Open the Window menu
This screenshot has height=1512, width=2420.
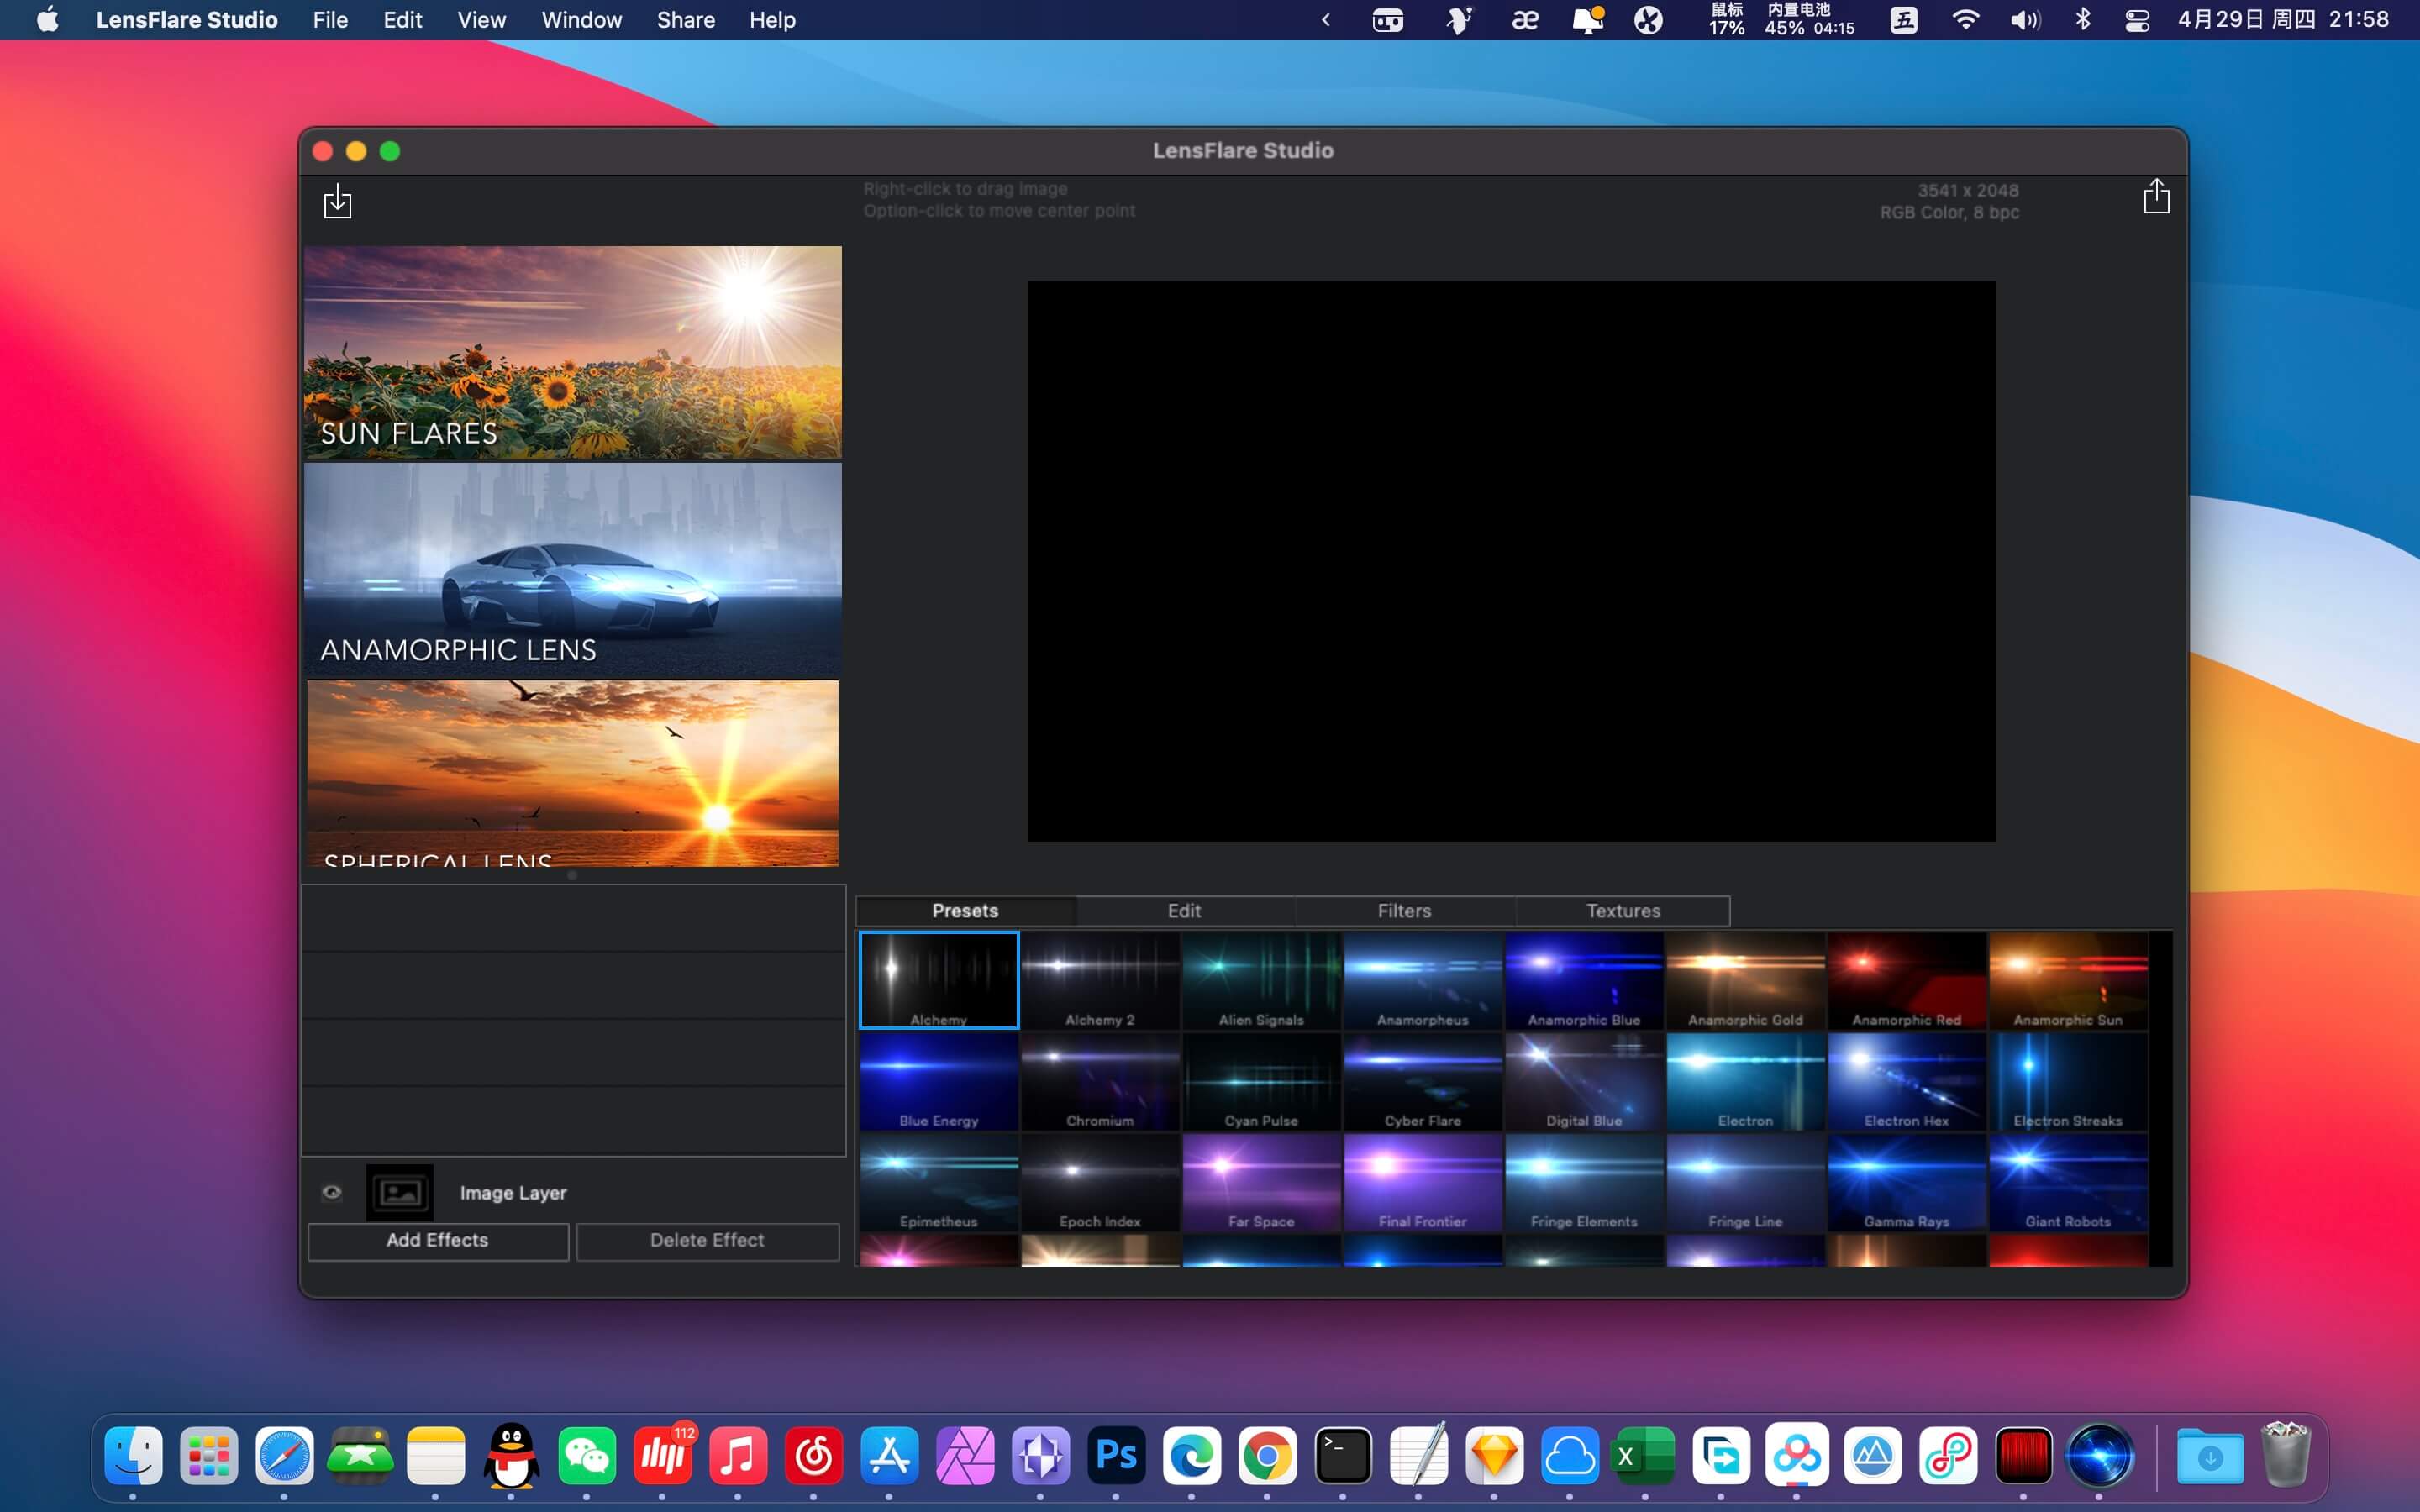tap(582, 20)
